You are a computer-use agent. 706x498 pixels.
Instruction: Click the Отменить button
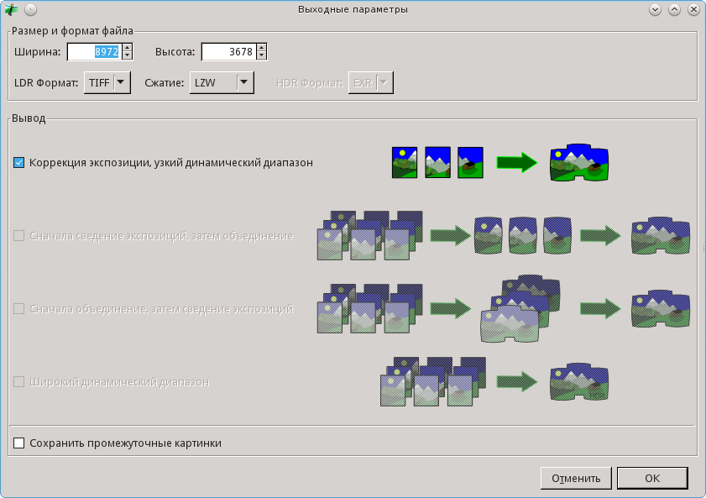point(576,478)
